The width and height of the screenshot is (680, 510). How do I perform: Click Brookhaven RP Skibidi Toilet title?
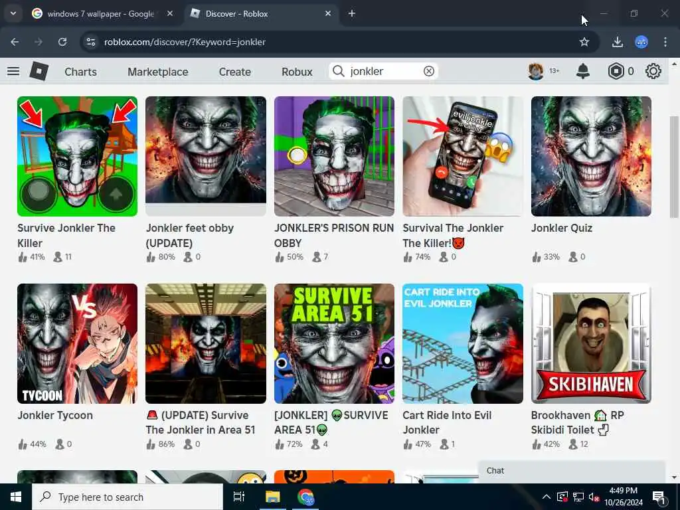[577, 422]
